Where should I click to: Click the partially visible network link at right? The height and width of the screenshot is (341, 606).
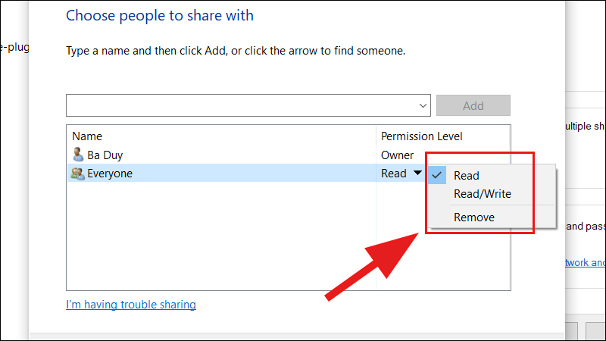586,263
